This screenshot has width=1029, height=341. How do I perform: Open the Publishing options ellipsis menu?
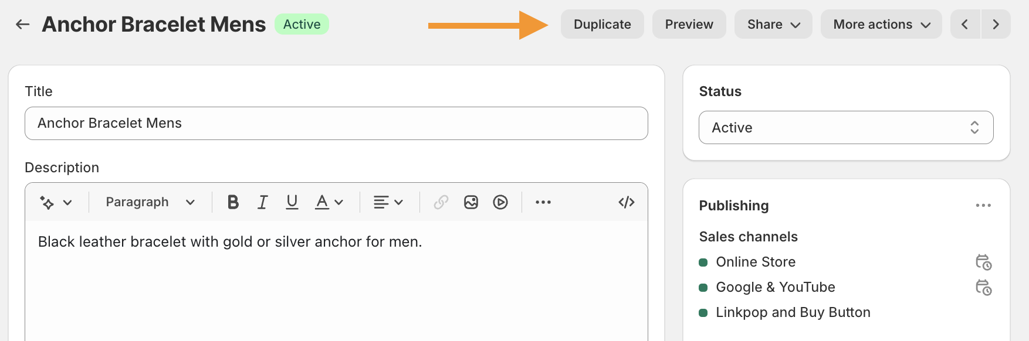(x=983, y=206)
